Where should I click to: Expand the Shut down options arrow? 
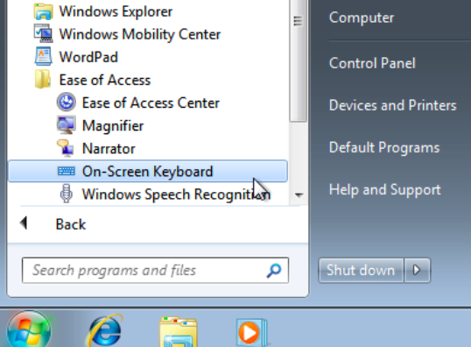[x=418, y=270]
